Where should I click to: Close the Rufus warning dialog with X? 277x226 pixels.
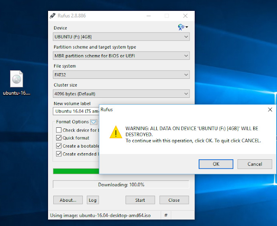[270, 110]
